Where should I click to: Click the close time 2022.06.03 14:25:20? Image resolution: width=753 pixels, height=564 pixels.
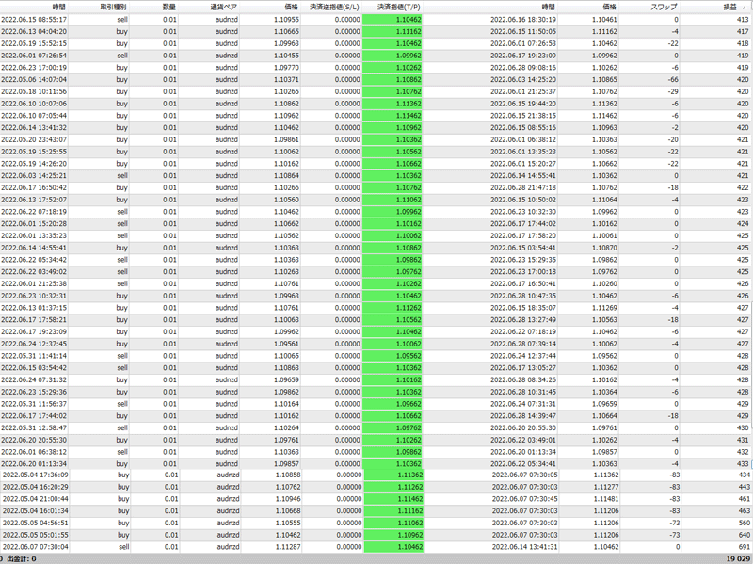(x=523, y=80)
